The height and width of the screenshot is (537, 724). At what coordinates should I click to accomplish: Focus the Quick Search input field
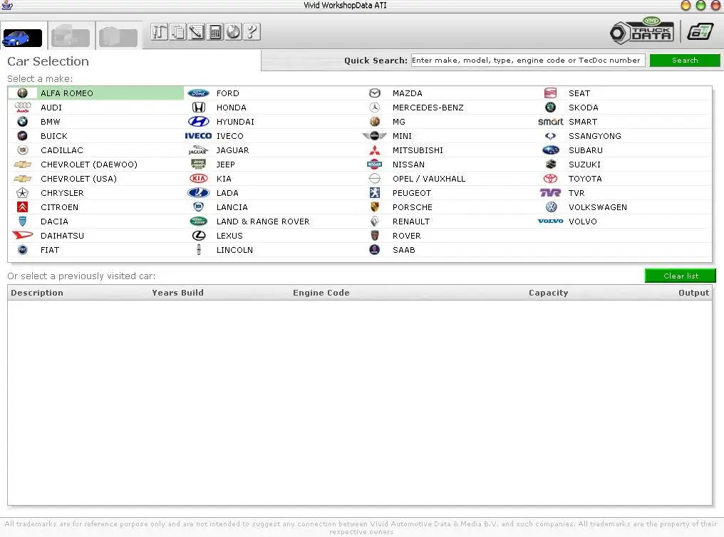coord(528,61)
